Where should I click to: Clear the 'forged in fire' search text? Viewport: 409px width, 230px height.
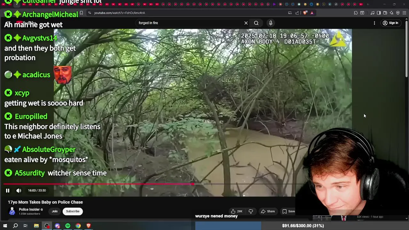click(246, 23)
